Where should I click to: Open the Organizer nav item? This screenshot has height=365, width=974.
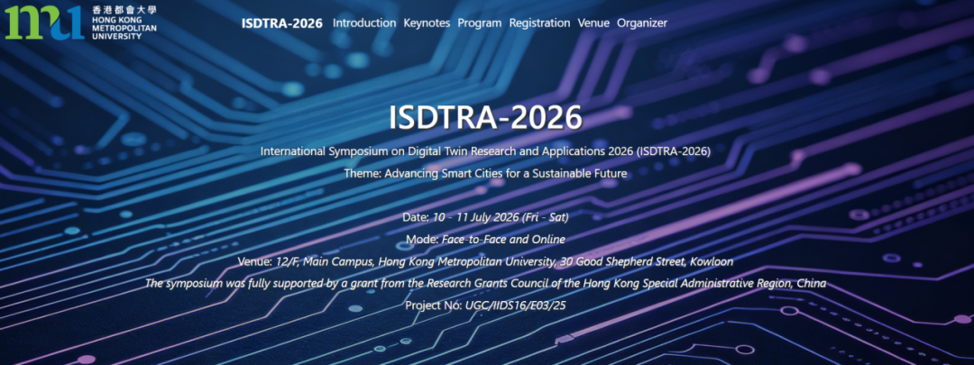[x=642, y=23]
